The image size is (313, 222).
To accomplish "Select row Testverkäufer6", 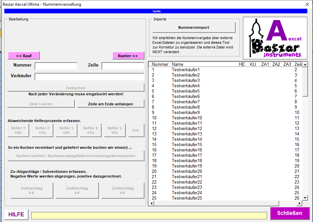I will coord(226,96).
